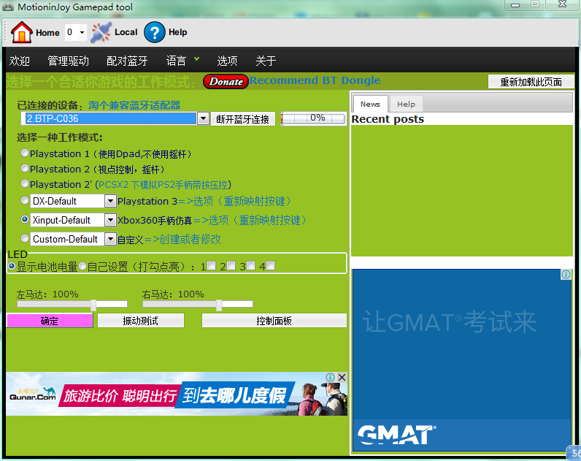Close the Qunar banner ad
This screenshot has height=461, width=581.
[x=342, y=378]
